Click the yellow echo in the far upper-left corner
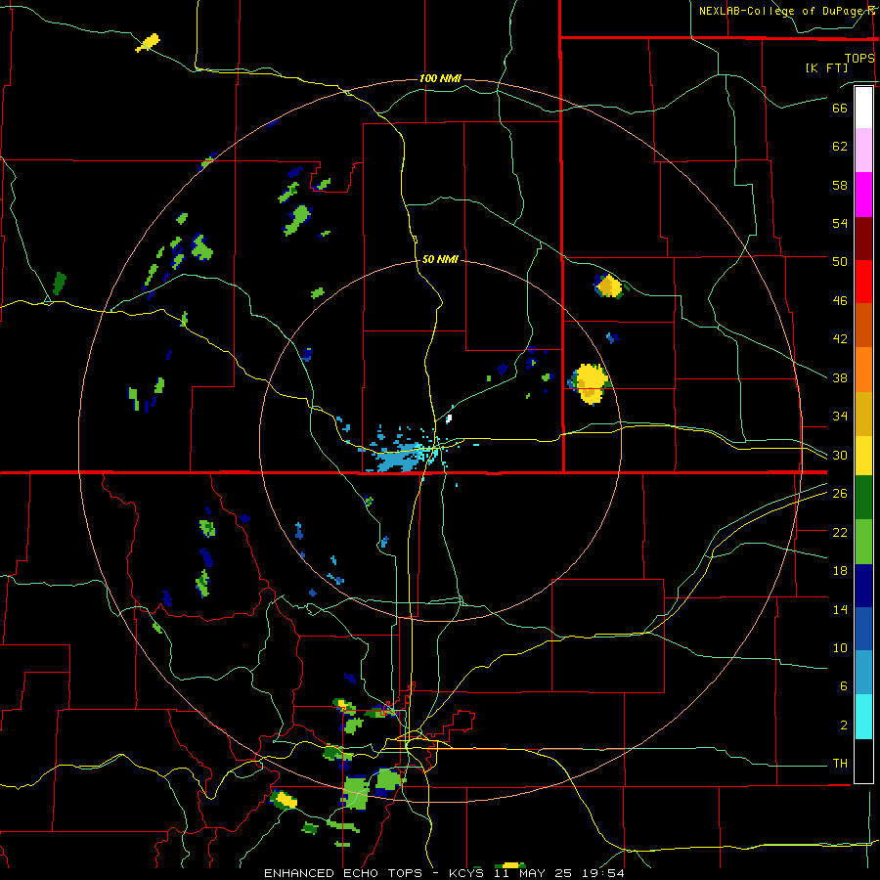The image size is (880, 880). [149, 43]
